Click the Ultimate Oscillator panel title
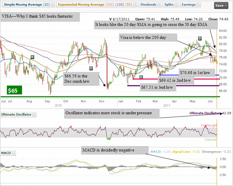 (x=16, y=115)
